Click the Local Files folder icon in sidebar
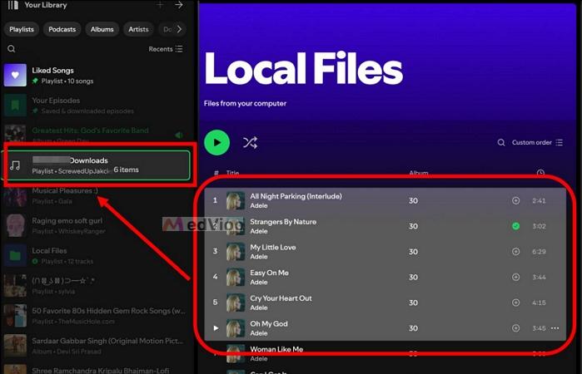 point(15,255)
